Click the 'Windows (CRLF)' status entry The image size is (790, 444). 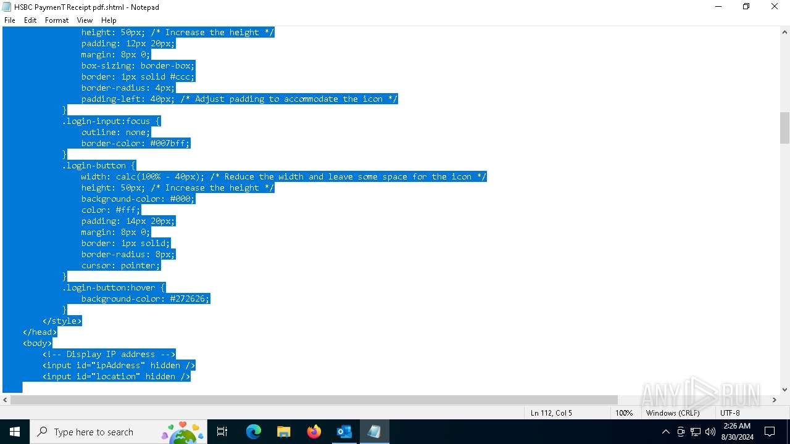(x=673, y=413)
